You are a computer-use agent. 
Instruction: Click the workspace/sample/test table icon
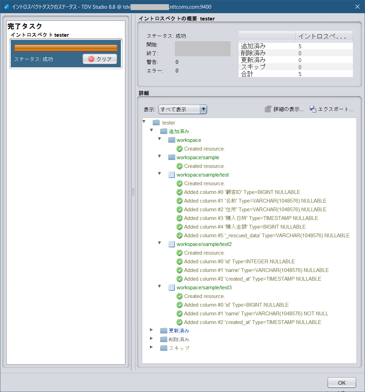[x=172, y=175]
